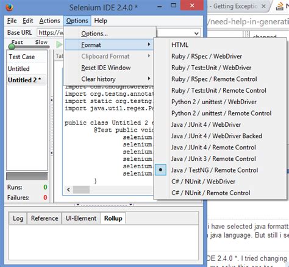Switch to the Rollup tab
Viewport: 289px width, 267px height.
pyautogui.click(x=113, y=218)
